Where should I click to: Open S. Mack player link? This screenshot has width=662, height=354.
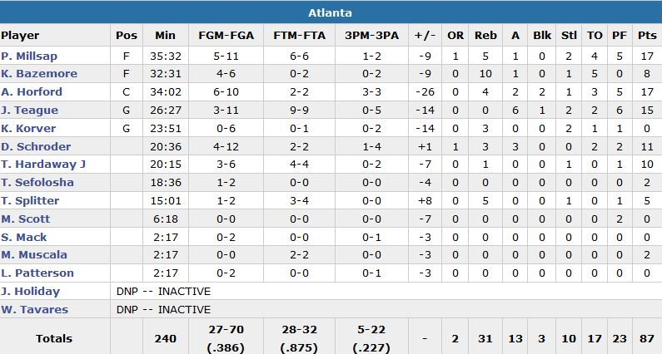(25, 238)
